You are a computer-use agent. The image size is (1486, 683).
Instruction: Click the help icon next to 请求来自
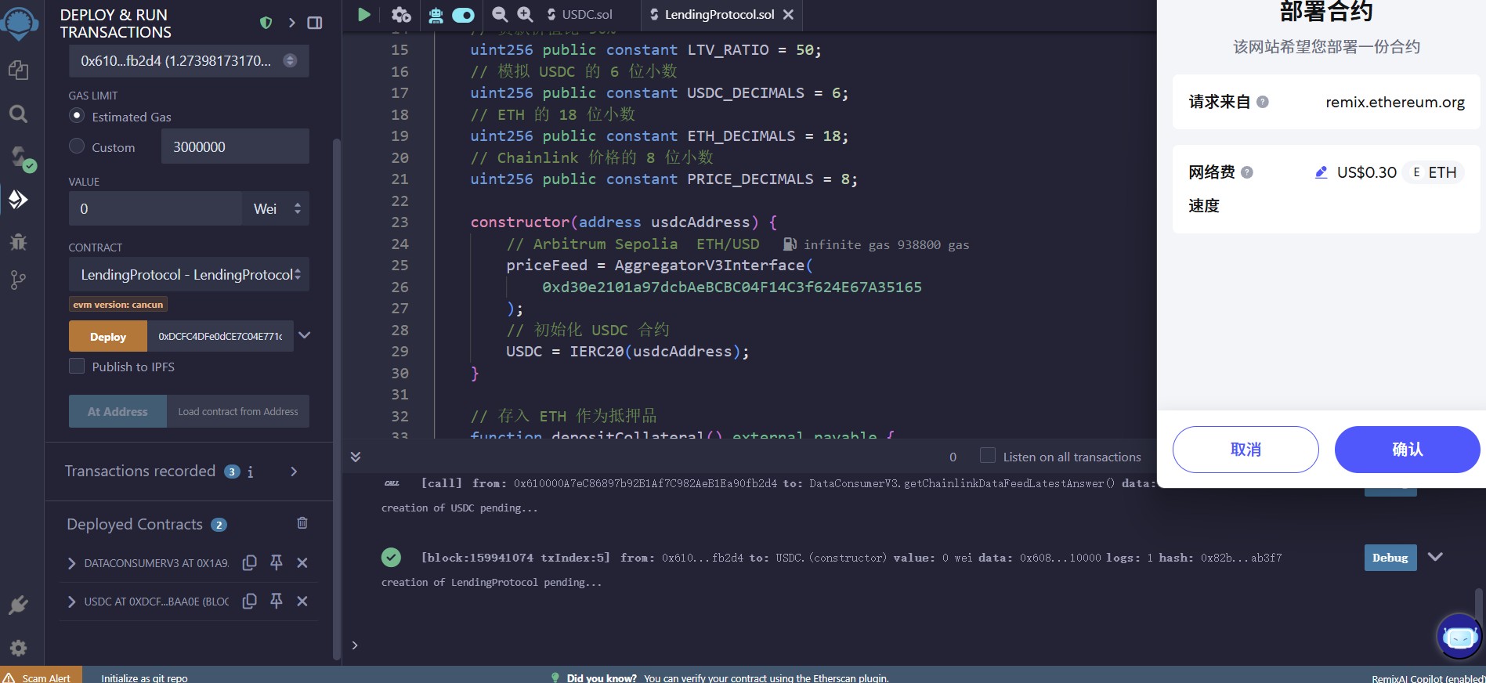pyautogui.click(x=1263, y=102)
